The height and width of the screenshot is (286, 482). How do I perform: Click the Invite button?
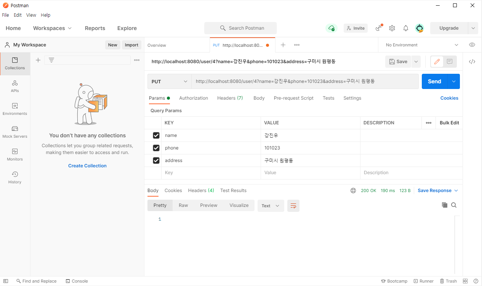point(355,28)
